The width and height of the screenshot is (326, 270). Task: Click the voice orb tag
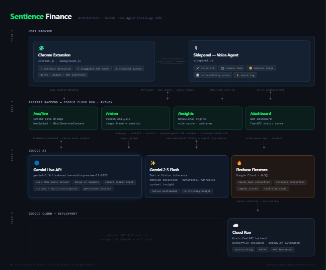[x=205, y=68]
